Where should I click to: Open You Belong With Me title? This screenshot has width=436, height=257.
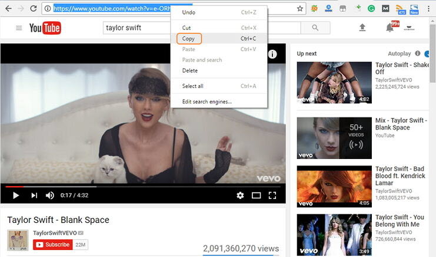[400, 221]
